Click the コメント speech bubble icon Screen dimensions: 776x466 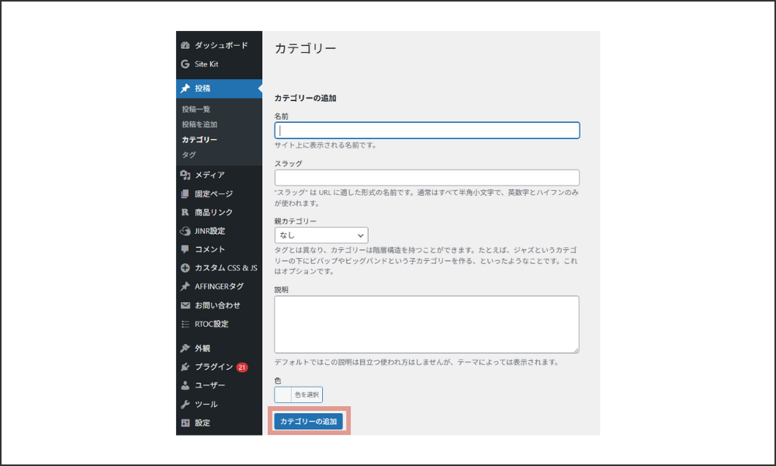(185, 249)
